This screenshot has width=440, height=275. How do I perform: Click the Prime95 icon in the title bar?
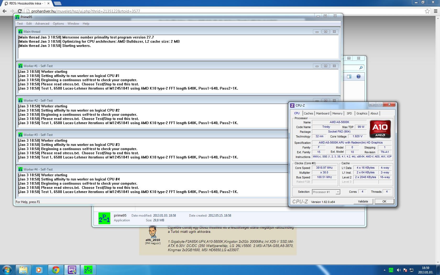coord(17,17)
